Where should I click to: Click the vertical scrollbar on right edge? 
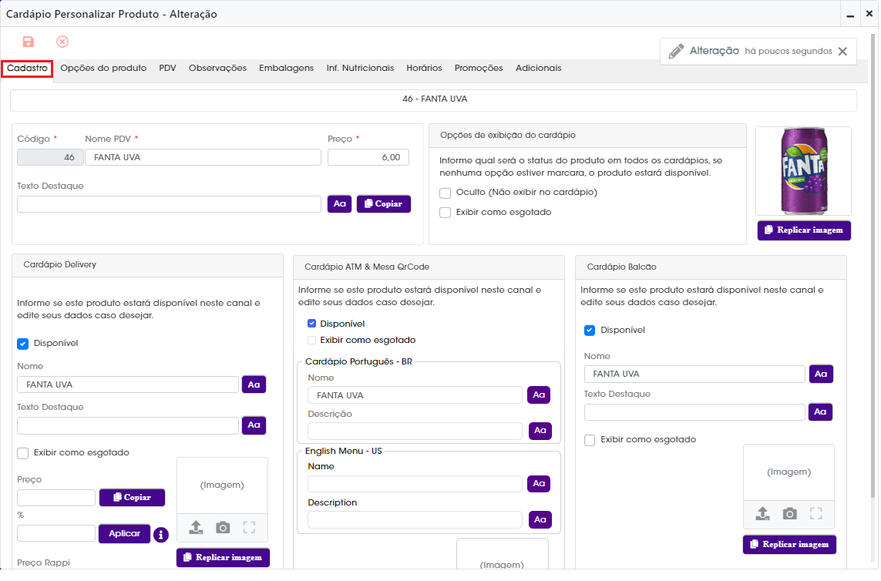coord(873,264)
